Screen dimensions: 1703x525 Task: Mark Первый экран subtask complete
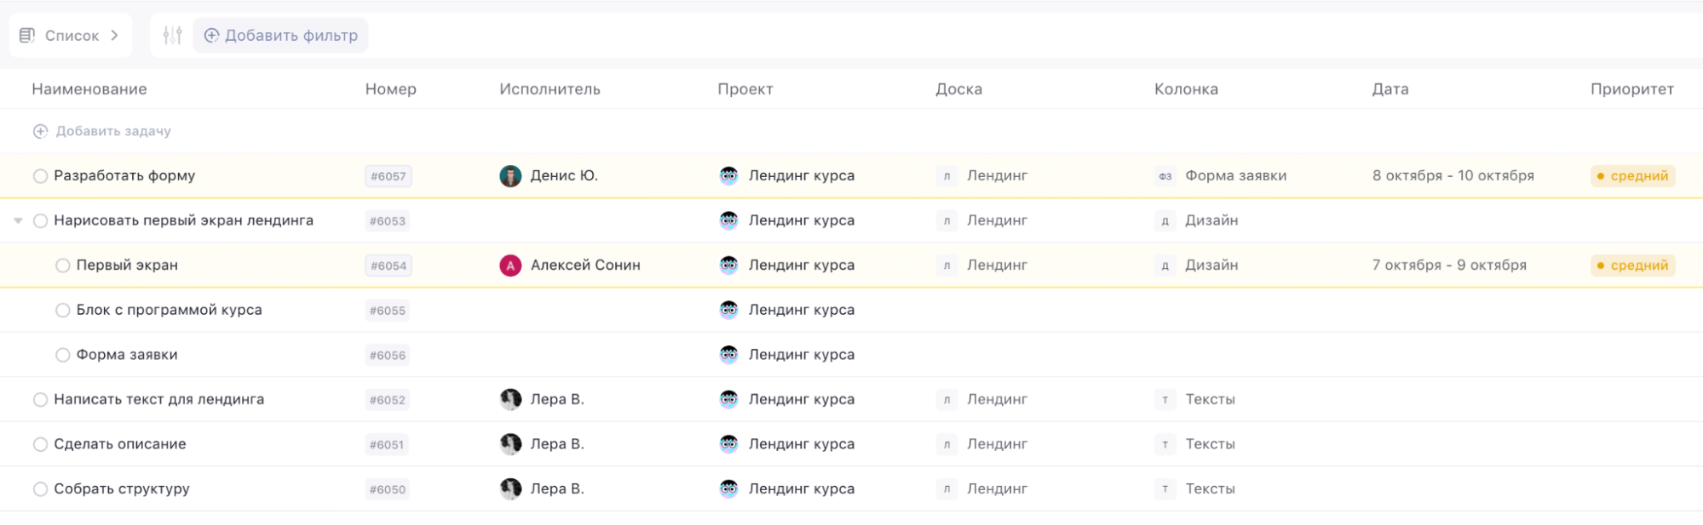click(62, 265)
